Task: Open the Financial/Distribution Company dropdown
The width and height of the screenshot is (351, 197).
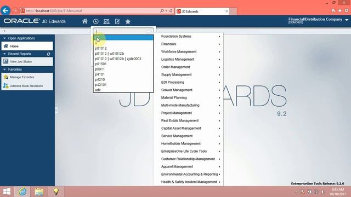Action: (x=347, y=20)
